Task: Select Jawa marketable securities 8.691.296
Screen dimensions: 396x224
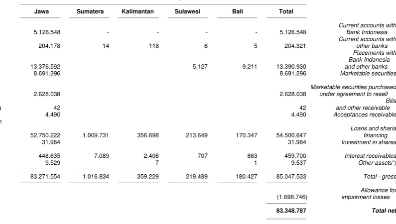Action: pos(47,73)
